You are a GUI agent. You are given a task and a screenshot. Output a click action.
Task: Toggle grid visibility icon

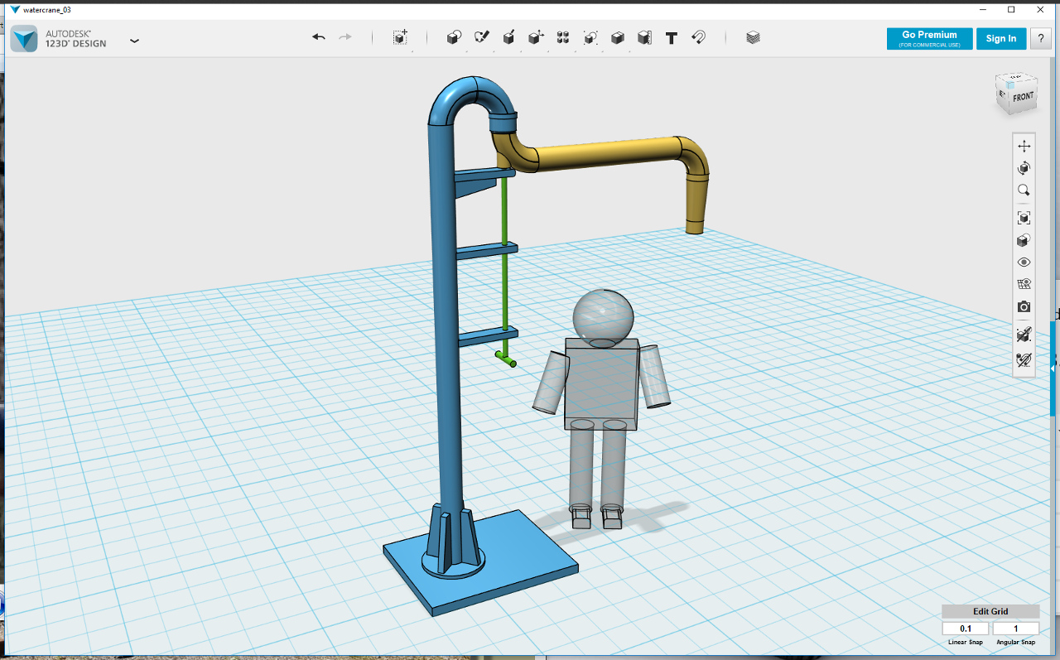click(1024, 285)
